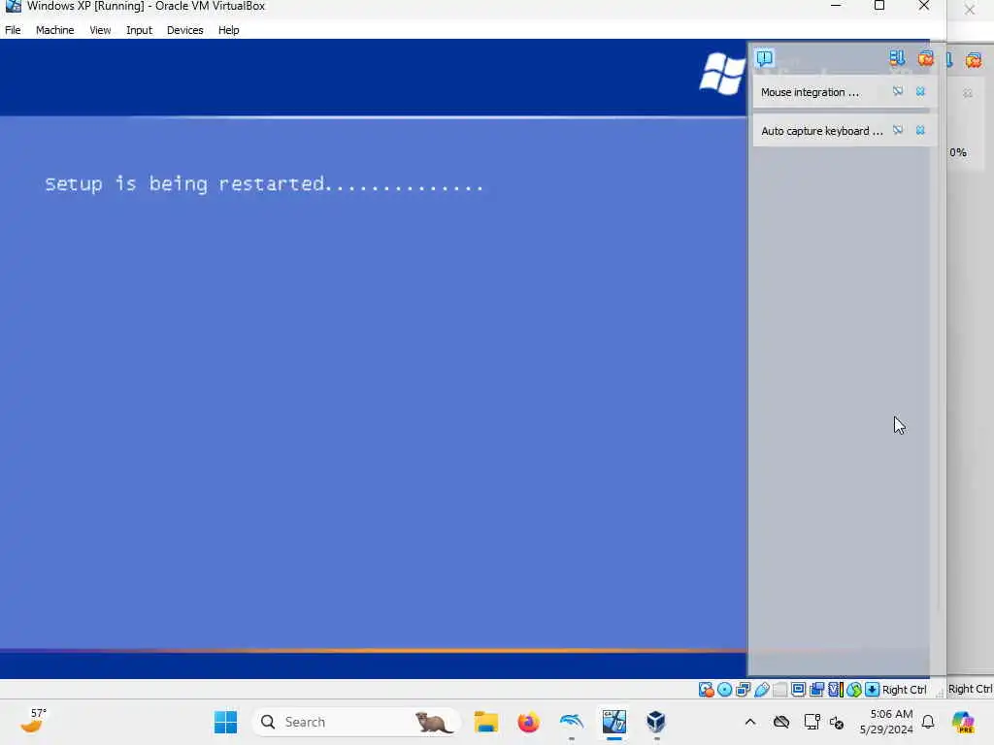Click the muted volume tray icon
The image size is (994, 745).
[x=837, y=722]
